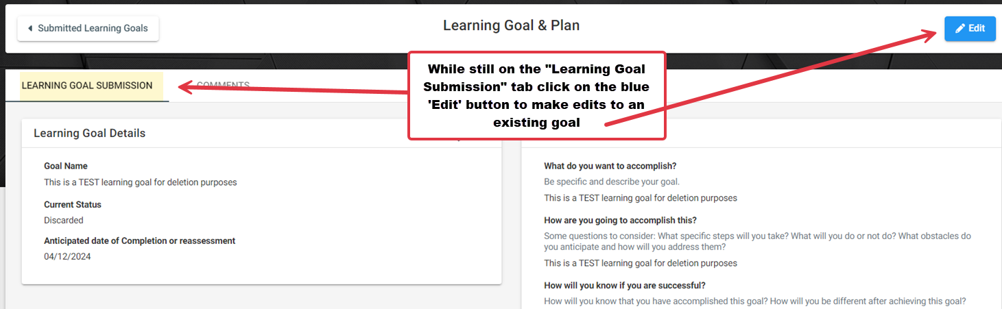Click the Anticipated date of Completion label
Image resolution: width=1002 pixels, height=309 pixels.
click(x=140, y=240)
